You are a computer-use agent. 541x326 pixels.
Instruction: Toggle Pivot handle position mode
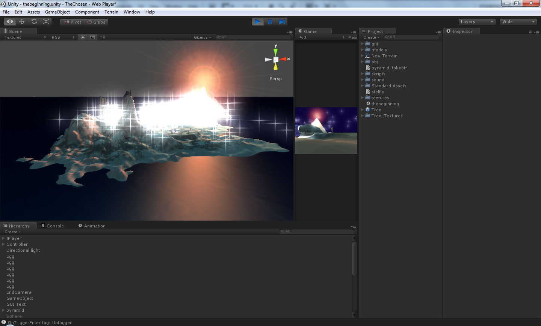tap(73, 22)
